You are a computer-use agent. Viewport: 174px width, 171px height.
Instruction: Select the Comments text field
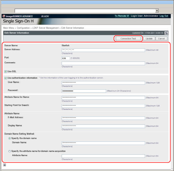103,63
